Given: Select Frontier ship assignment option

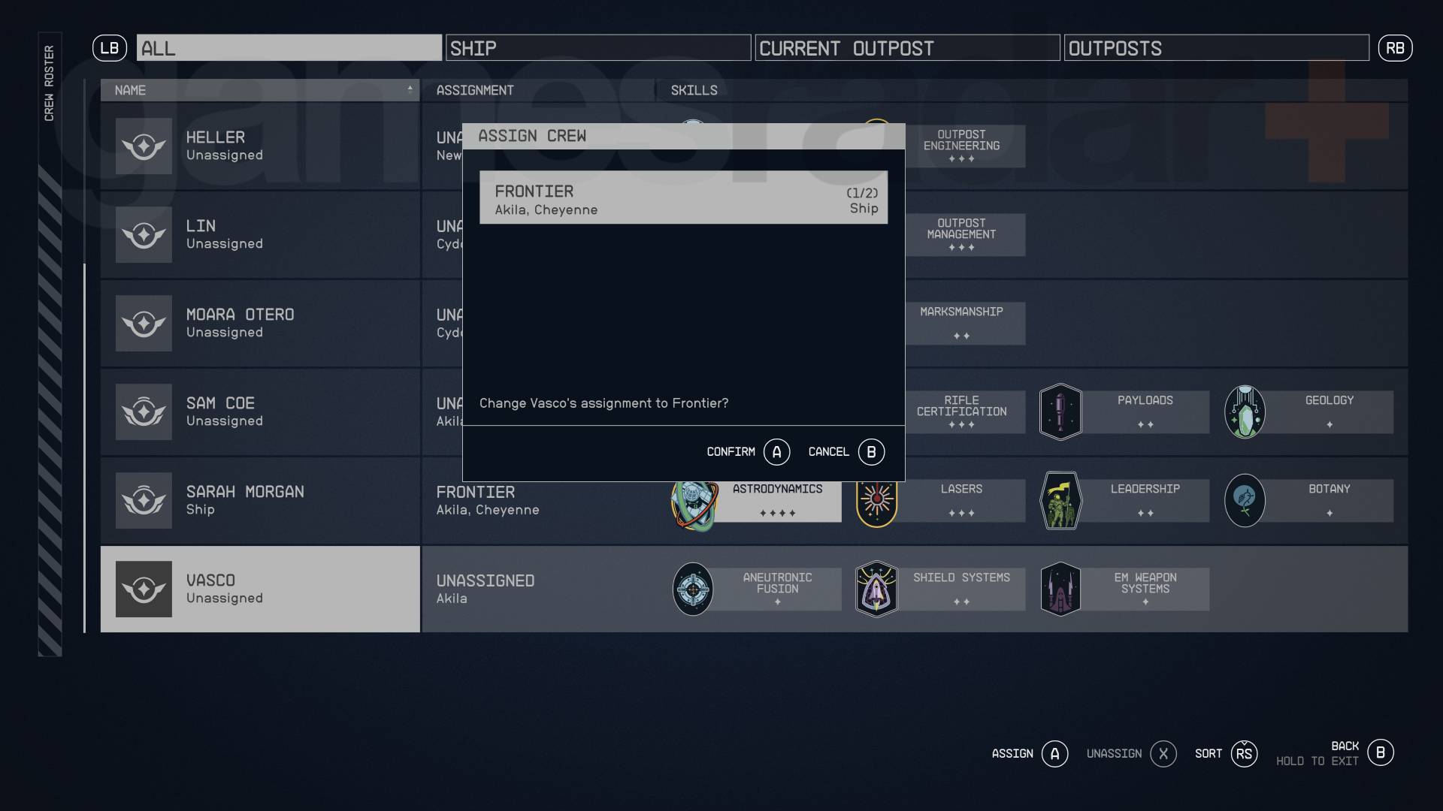Looking at the screenshot, I should tap(683, 197).
